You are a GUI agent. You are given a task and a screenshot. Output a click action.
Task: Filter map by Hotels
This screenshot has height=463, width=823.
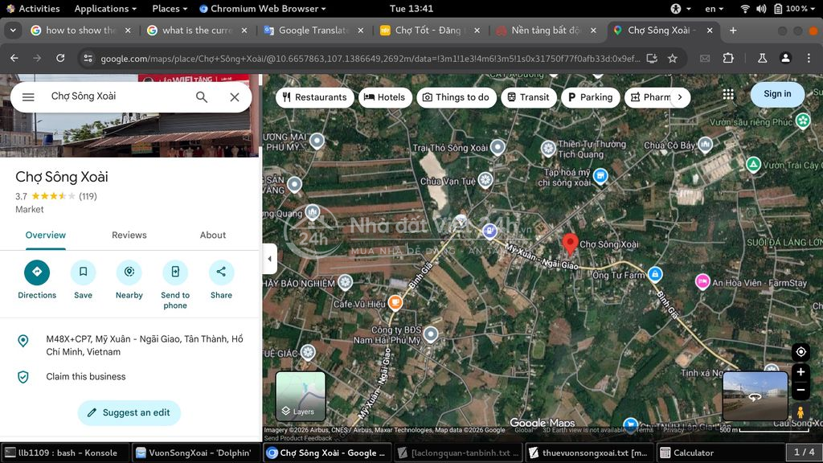pos(385,97)
